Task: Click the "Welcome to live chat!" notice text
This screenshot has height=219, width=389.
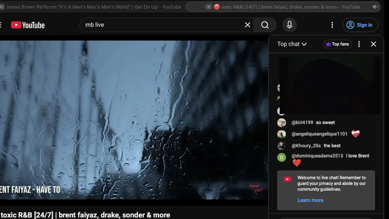Action: [332, 183]
